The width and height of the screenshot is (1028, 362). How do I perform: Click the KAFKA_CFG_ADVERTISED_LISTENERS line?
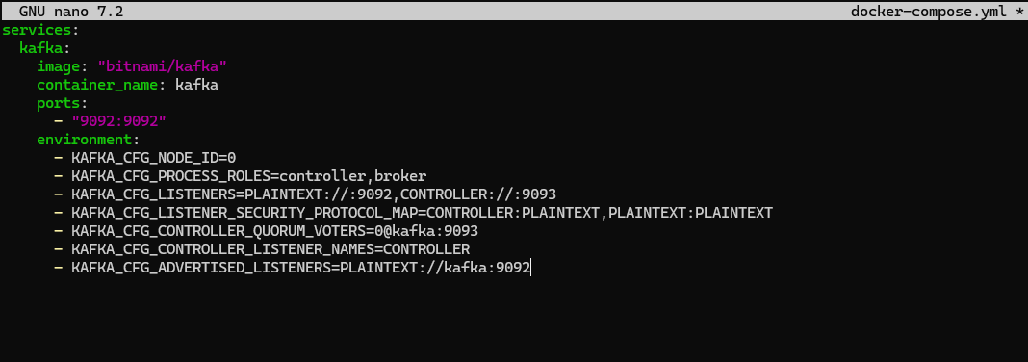click(x=301, y=268)
